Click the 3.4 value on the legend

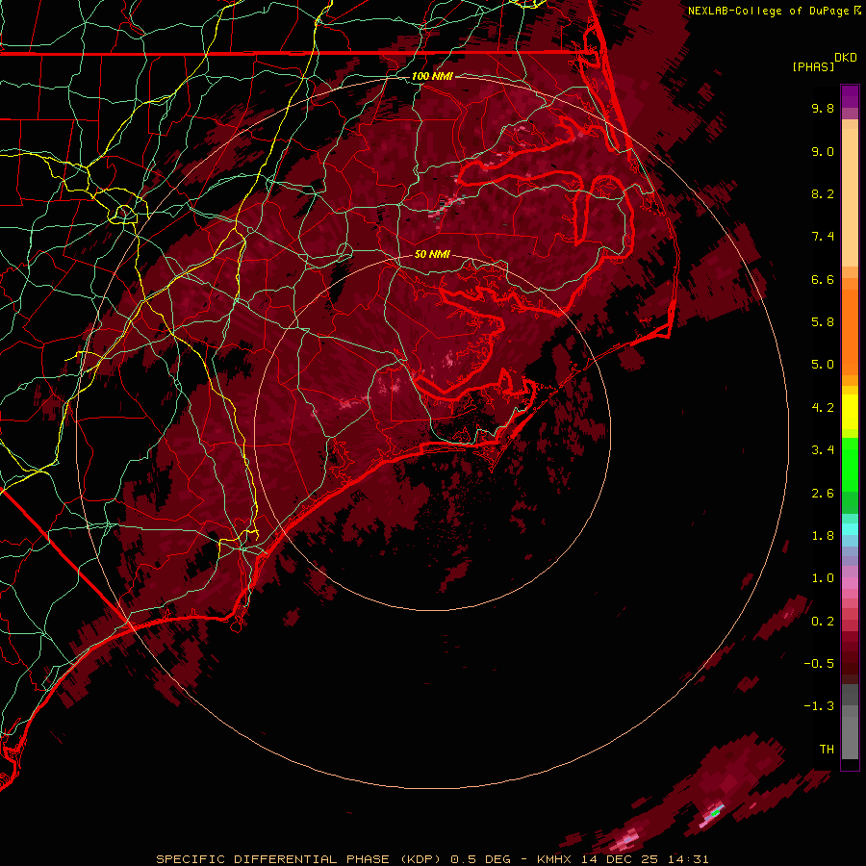click(x=823, y=450)
